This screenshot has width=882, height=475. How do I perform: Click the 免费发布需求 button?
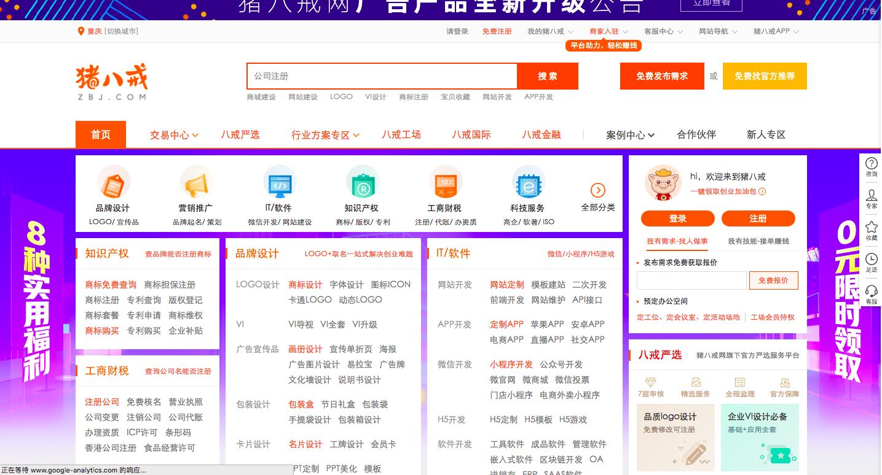point(662,76)
